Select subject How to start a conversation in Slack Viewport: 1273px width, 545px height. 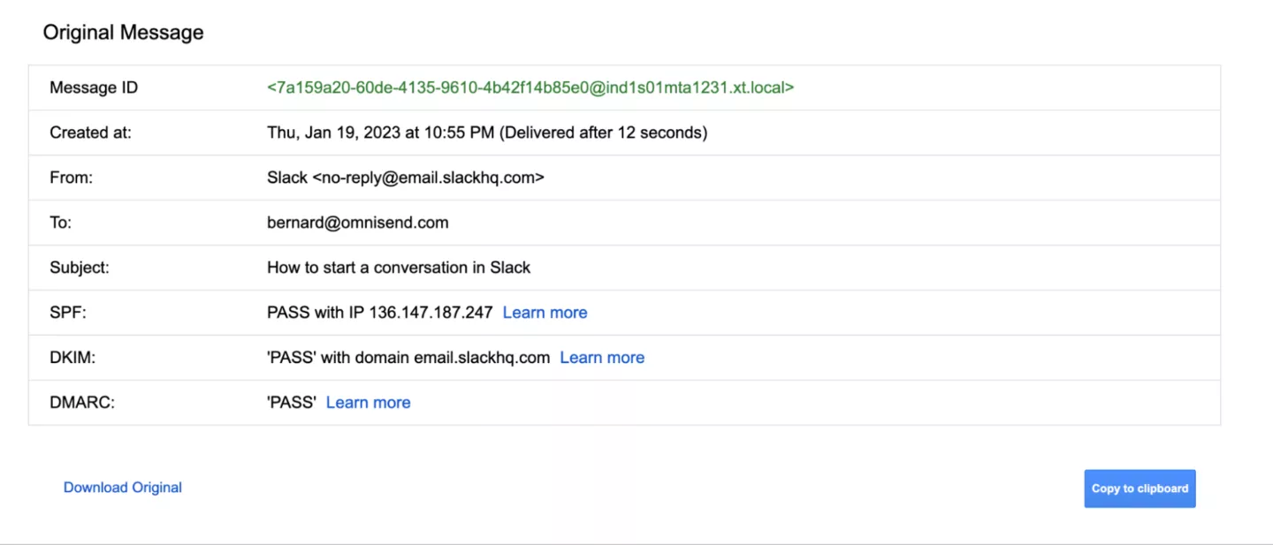pos(399,268)
